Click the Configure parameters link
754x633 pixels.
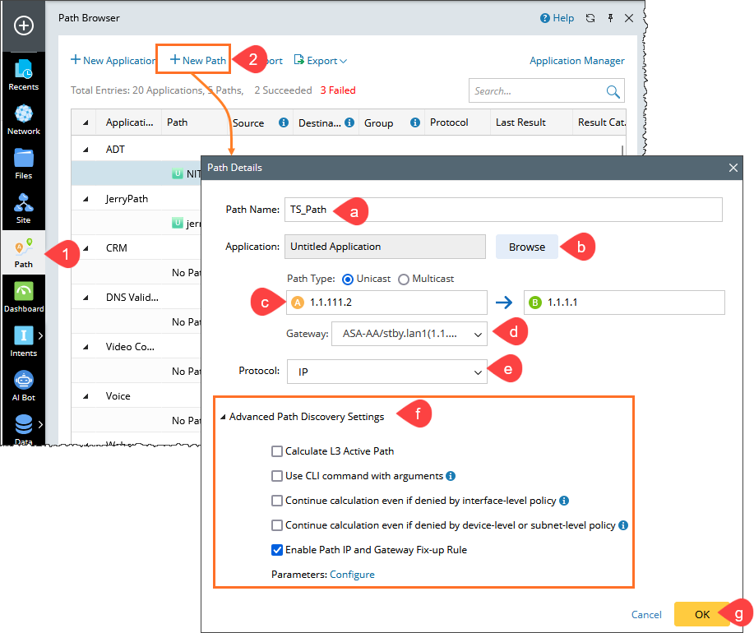352,575
